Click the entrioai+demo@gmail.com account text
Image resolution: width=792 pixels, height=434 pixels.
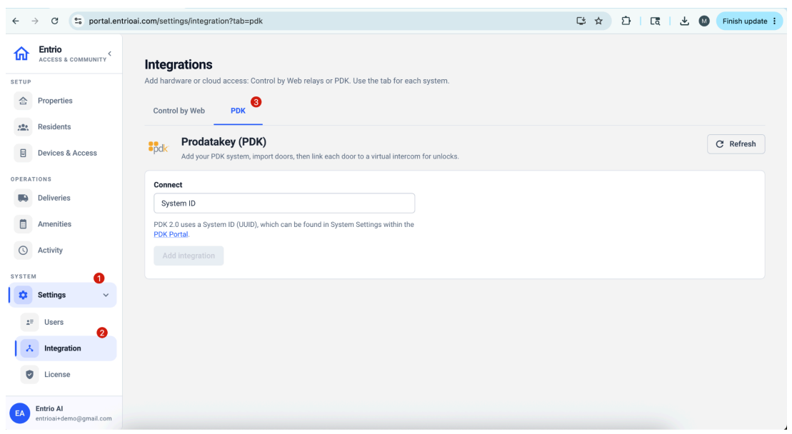click(74, 419)
